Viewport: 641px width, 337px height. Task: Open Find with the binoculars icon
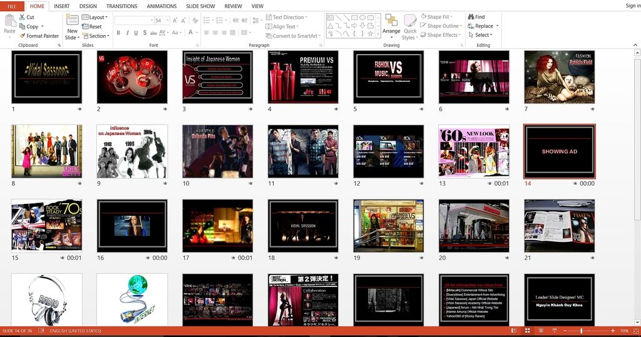click(x=471, y=17)
